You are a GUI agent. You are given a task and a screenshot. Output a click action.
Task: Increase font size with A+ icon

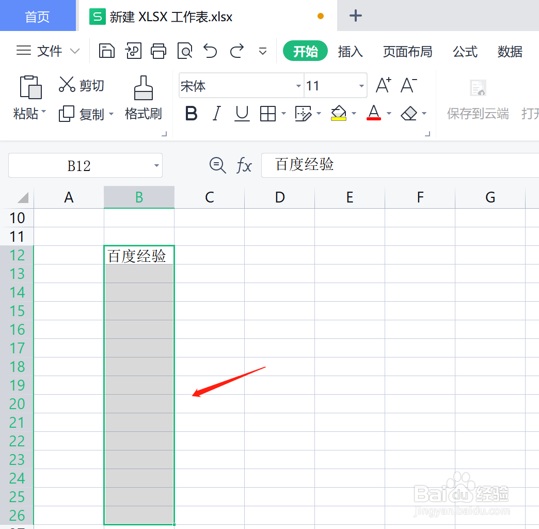click(383, 85)
